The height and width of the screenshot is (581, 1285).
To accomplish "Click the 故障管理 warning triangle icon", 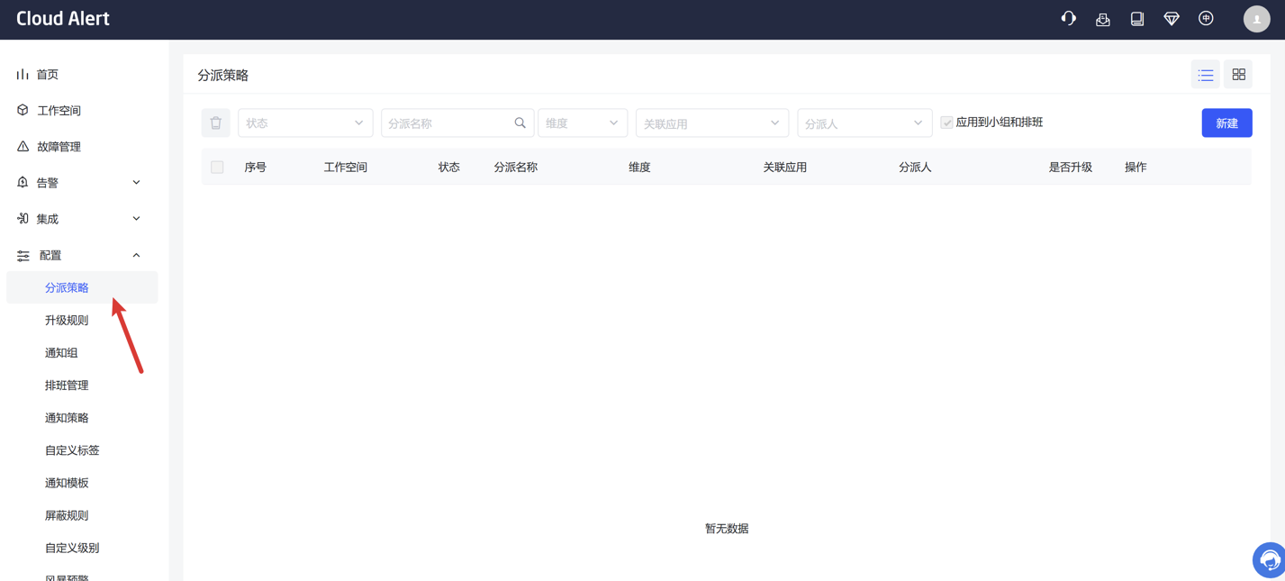I will pos(23,146).
